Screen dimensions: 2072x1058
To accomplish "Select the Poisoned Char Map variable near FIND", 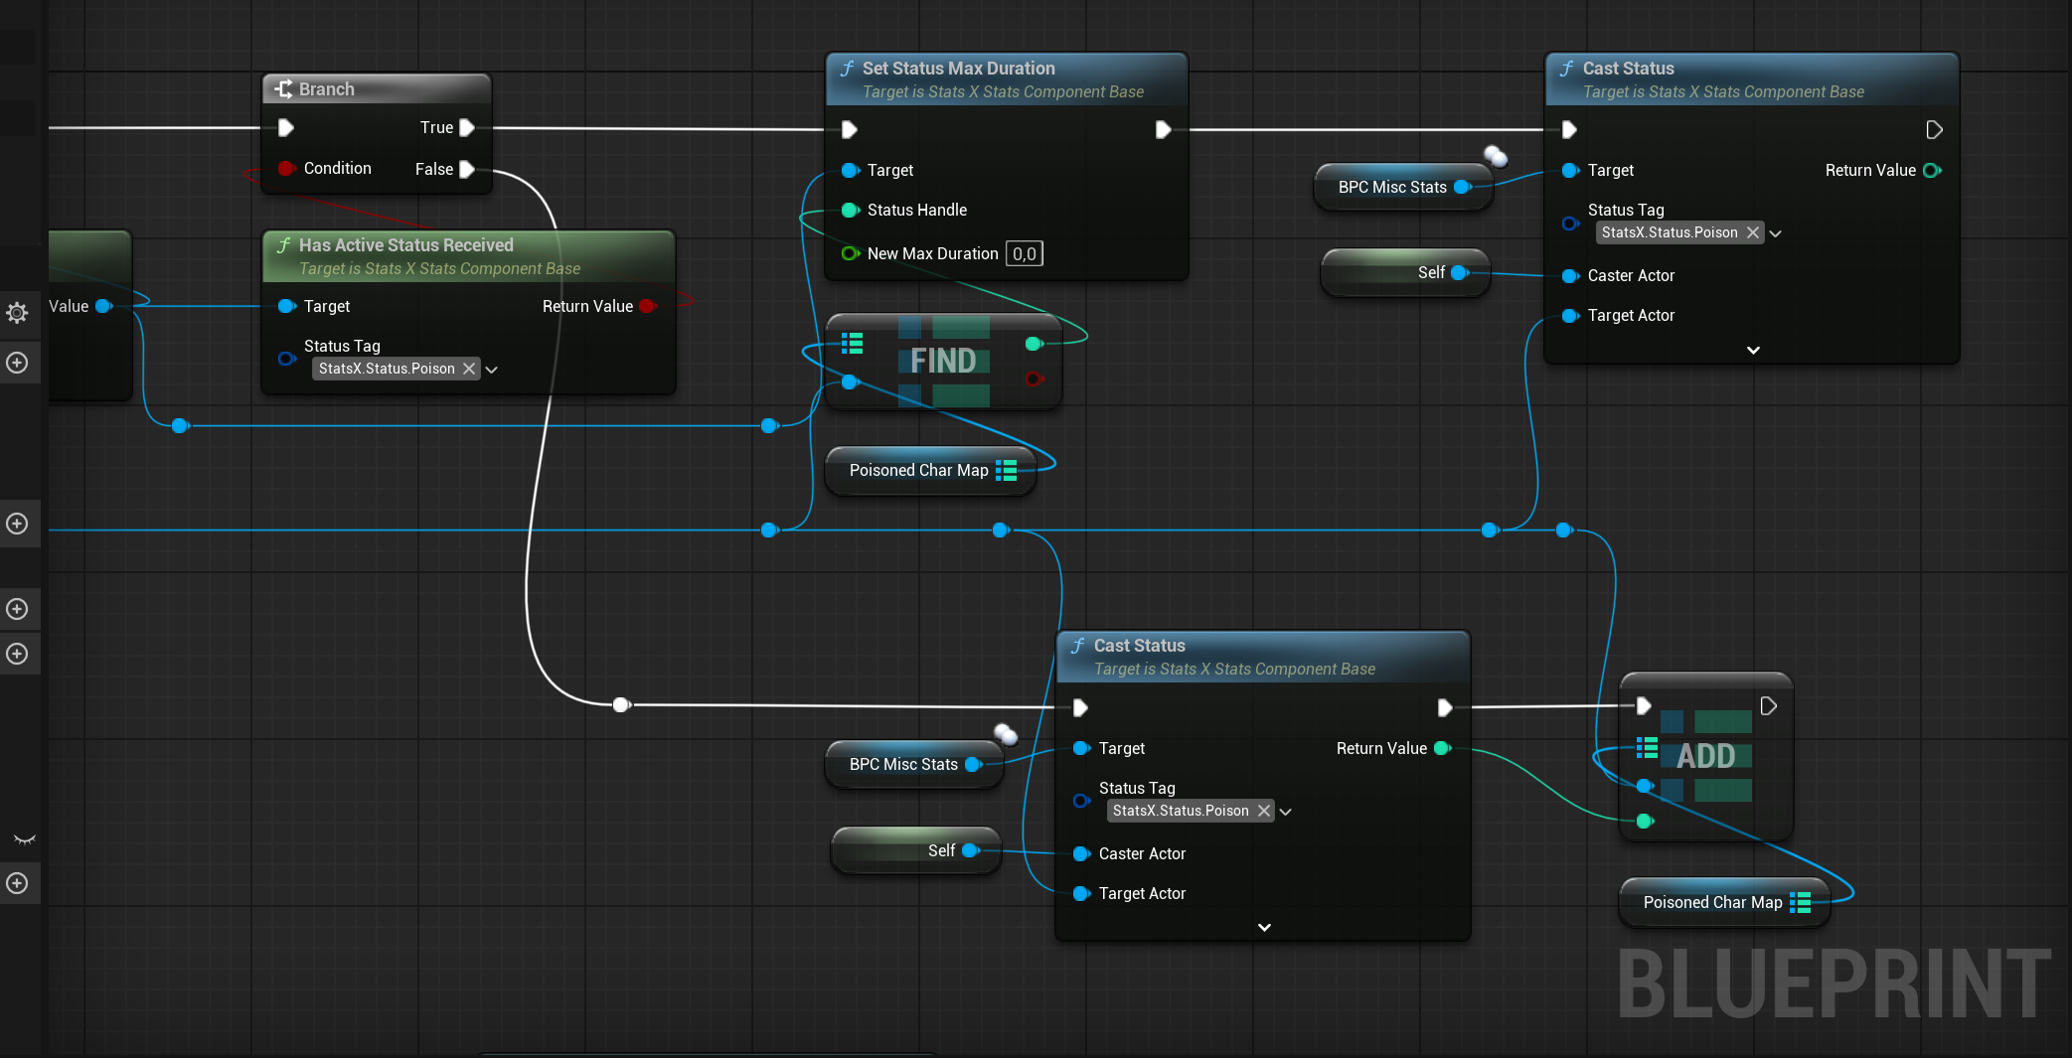I will click(x=918, y=470).
